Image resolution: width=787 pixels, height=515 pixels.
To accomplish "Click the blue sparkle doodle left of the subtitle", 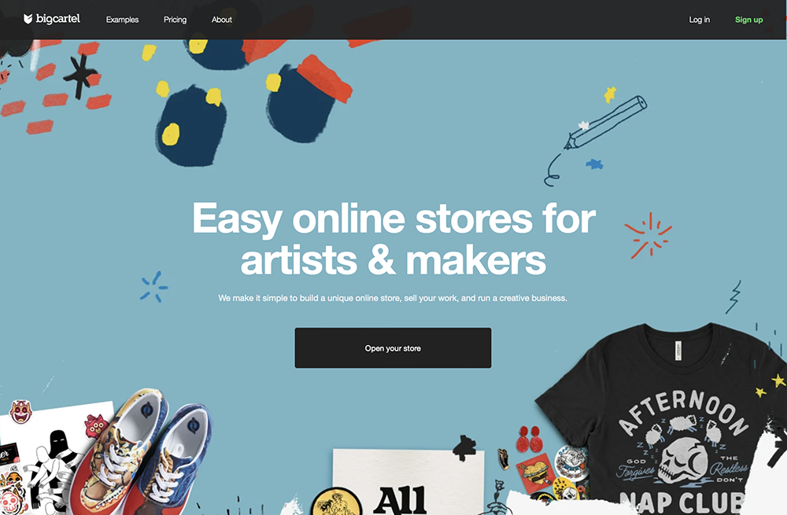I will tap(153, 287).
